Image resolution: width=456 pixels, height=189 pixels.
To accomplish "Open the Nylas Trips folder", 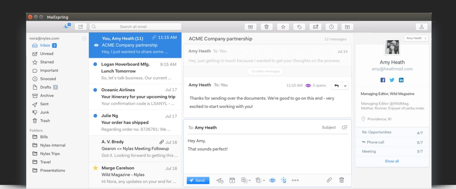I will 50,154.
